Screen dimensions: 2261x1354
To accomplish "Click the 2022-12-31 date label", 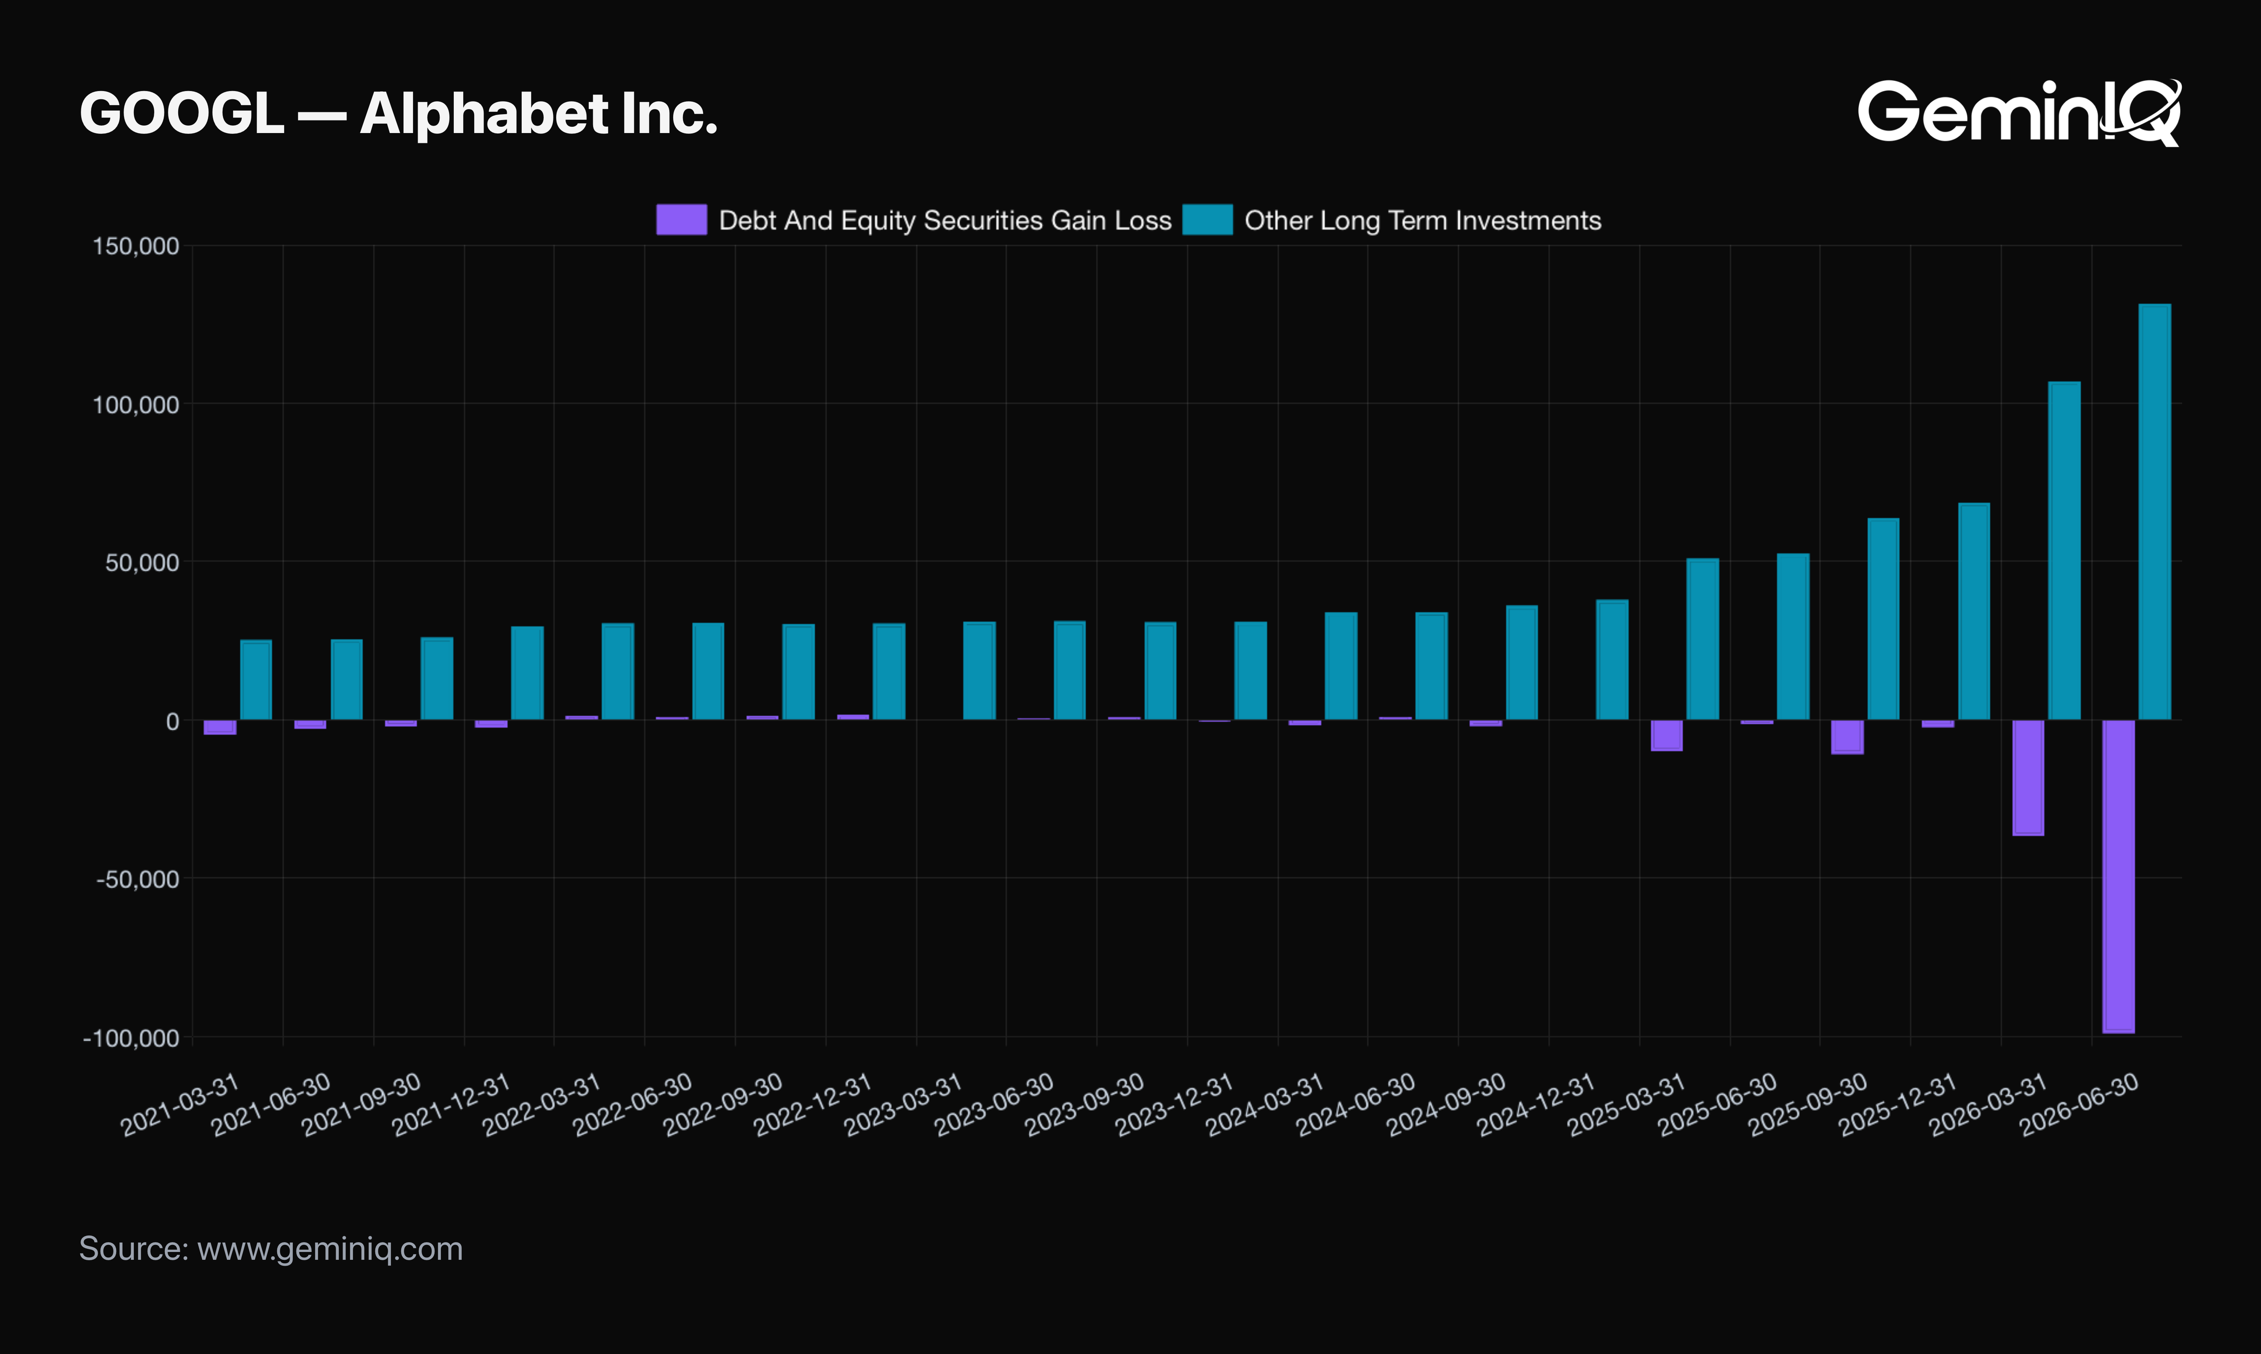I will pyautogui.click(x=813, y=1104).
